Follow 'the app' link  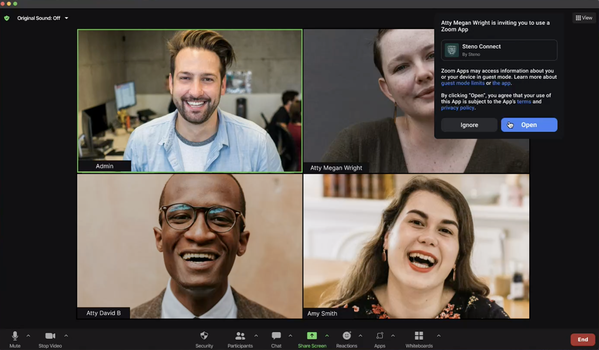click(501, 83)
